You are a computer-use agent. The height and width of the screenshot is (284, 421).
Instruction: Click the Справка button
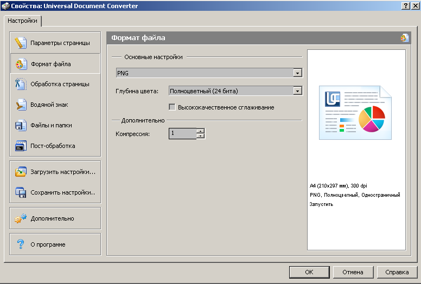coord(397,272)
